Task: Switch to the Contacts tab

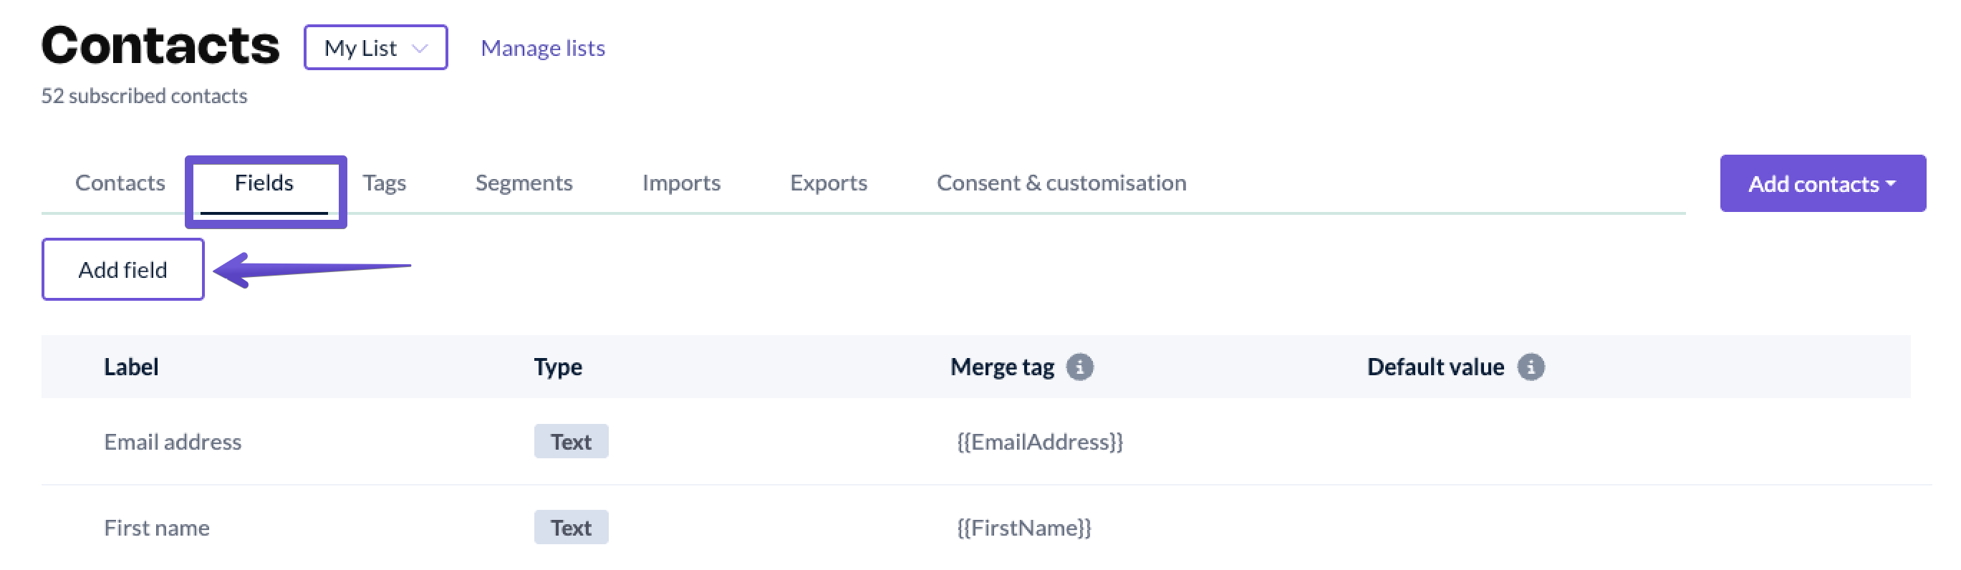Action: tap(120, 183)
